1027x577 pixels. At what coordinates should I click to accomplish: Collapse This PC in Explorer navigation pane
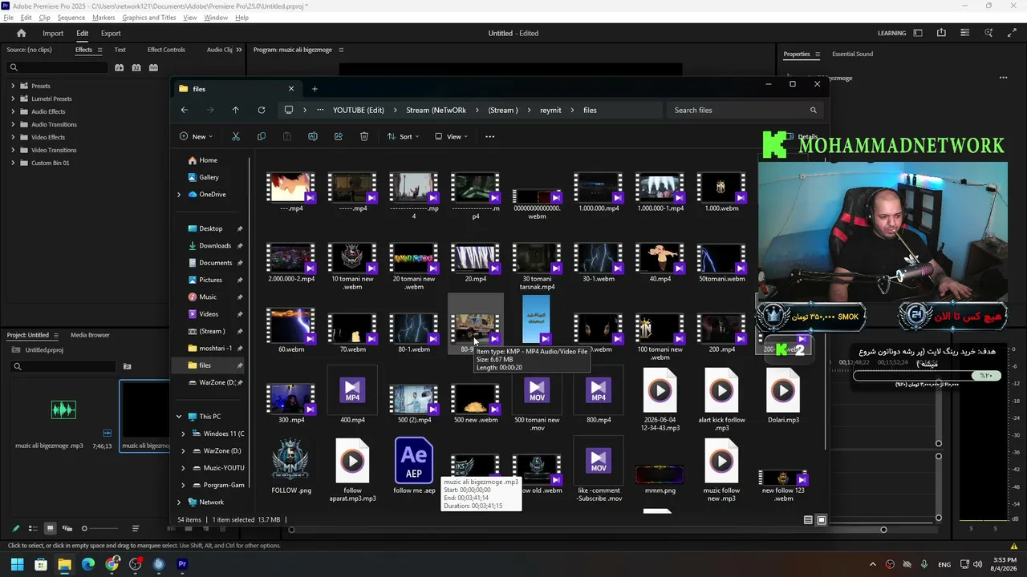click(179, 417)
